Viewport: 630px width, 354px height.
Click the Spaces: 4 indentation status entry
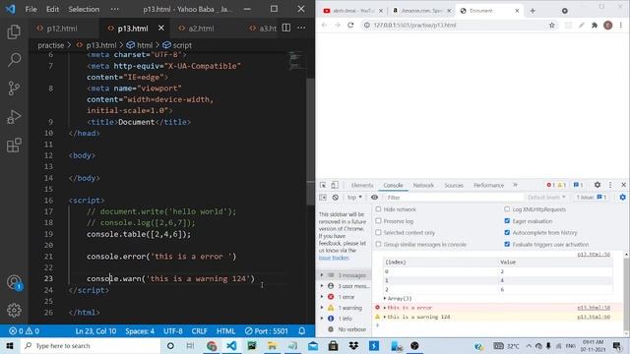pos(140,331)
